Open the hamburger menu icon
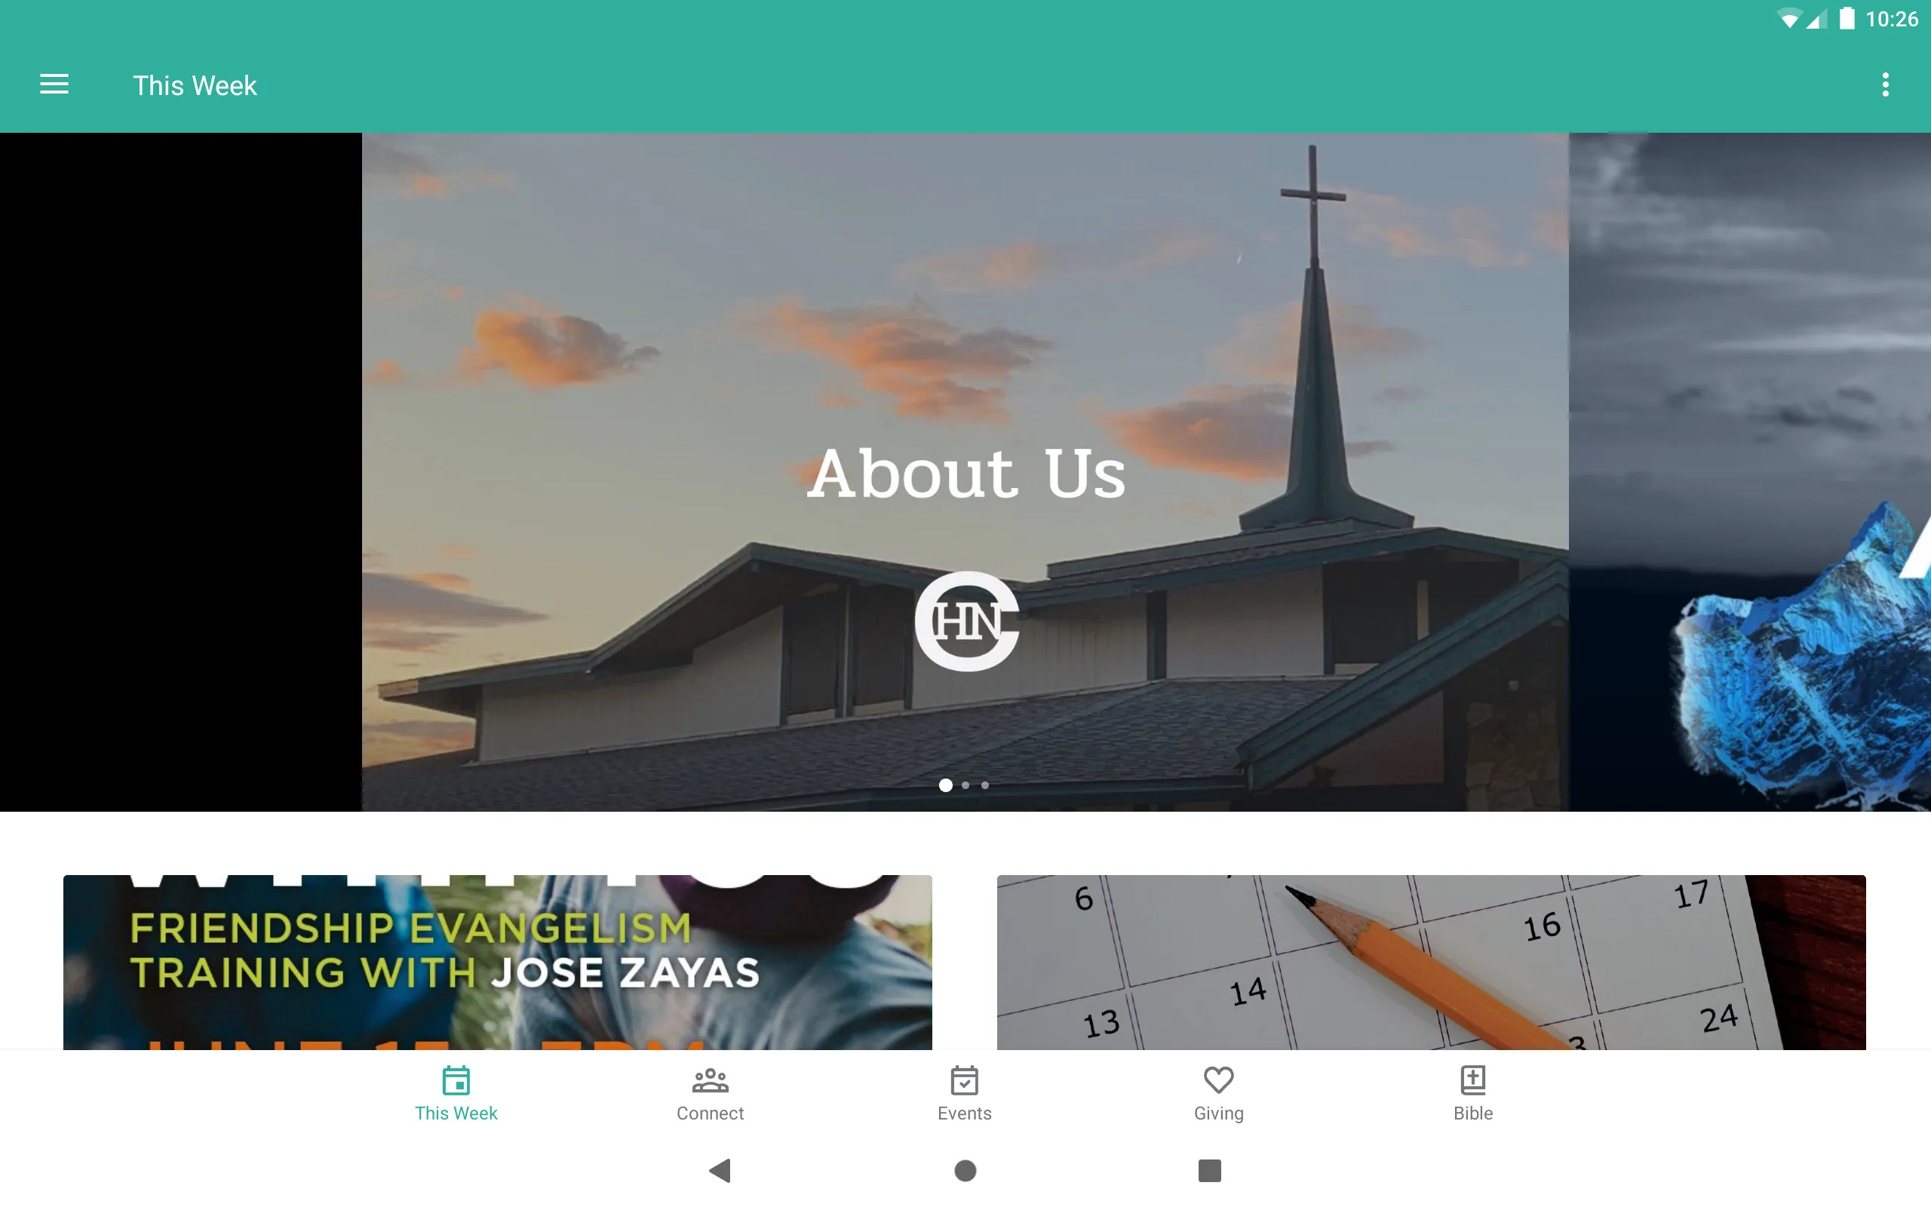This screenshot has height=1207, width=1931. tap(54, 84)
